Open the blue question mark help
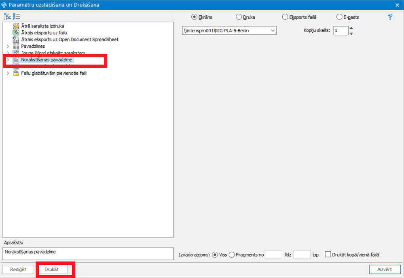Screen dimensions: 404x278 tap(390, 17)
